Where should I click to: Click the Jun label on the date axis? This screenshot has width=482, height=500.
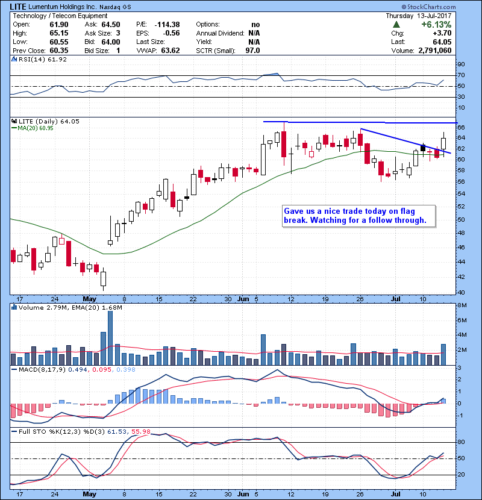coord(243,299)
